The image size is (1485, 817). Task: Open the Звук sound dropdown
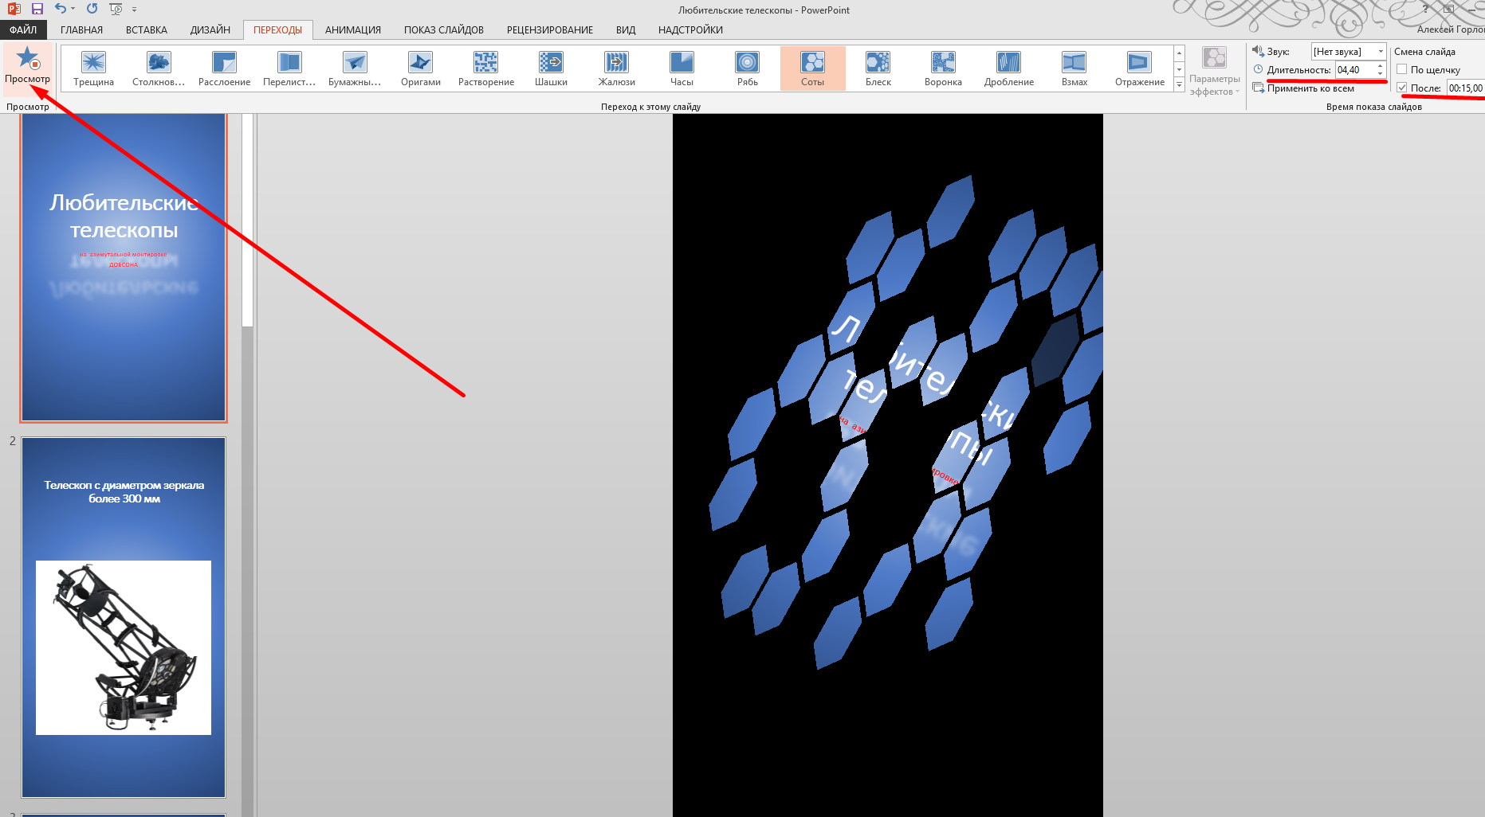pyautogui.click(x=1381, y=52)
